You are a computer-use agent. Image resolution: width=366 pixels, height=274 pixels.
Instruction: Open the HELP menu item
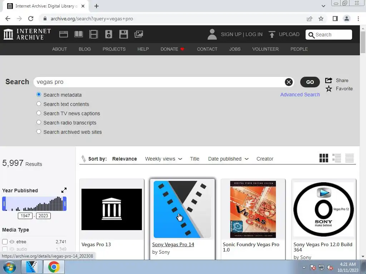point(143,49)
